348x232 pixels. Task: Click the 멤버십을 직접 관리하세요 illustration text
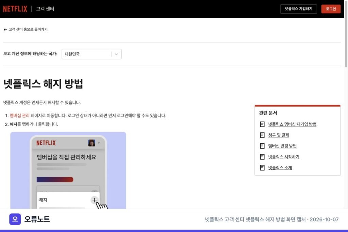click(66, 157)
